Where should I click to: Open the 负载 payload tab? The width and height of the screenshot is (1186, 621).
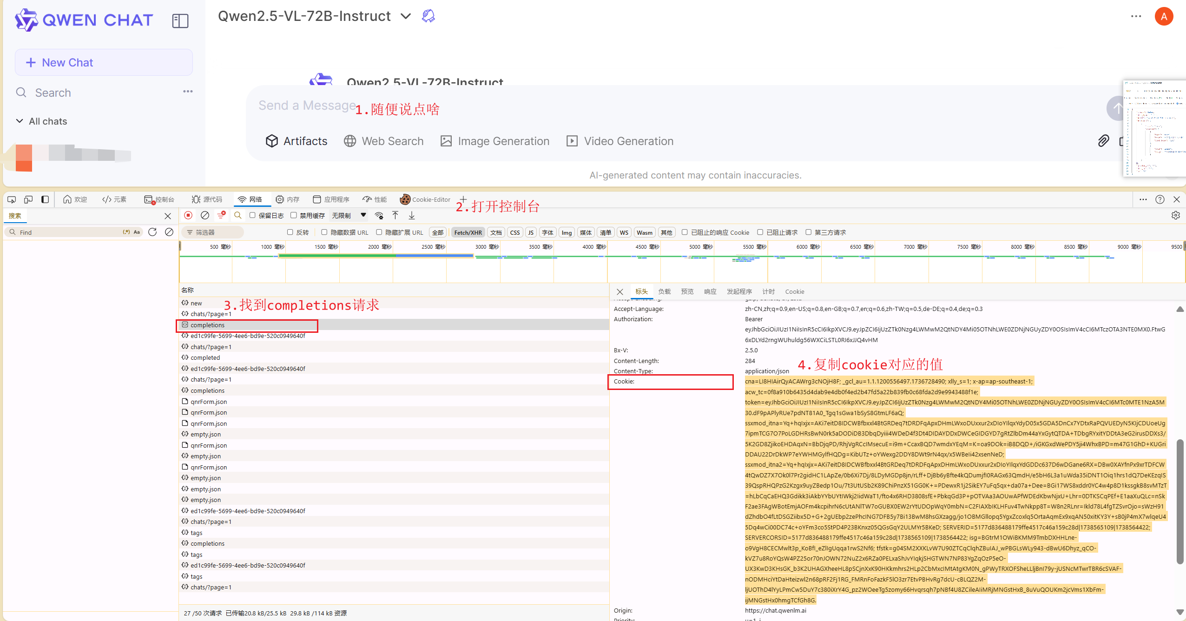665,291
